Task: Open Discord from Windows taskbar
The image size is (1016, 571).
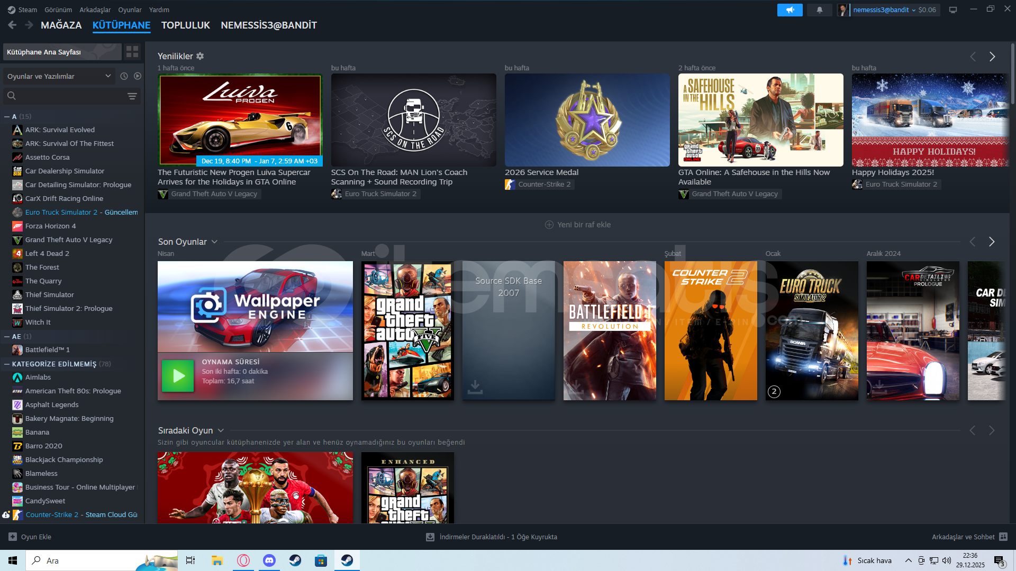Action: [269, 560]
